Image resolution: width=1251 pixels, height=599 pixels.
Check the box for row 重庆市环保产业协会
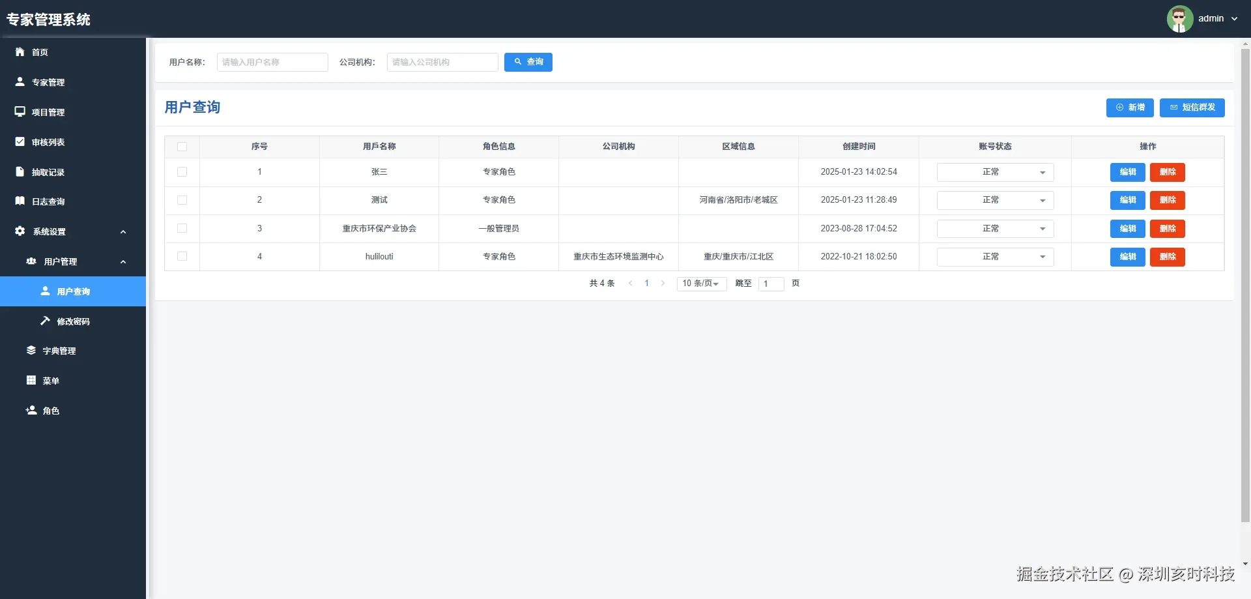[182, 228]
